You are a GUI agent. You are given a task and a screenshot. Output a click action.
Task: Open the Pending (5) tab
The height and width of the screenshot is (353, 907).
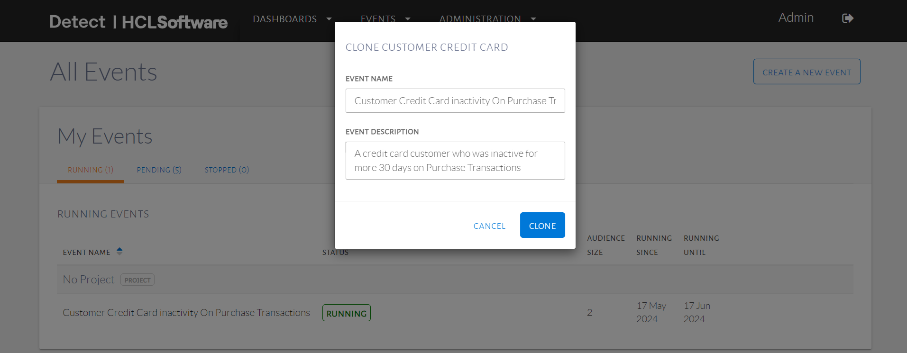(159, 170)
